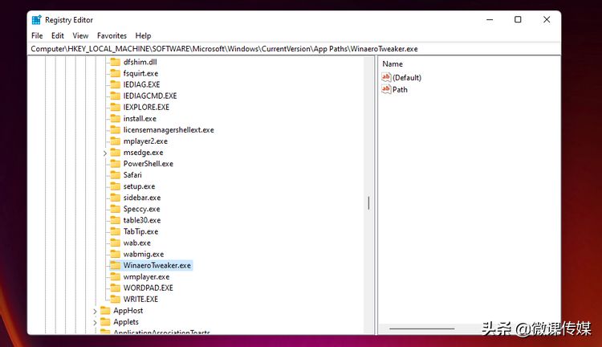This screenshot has height=347, width=602.
Task: Click the wab.exe folder icon
Action: click(x=115, y=243)
